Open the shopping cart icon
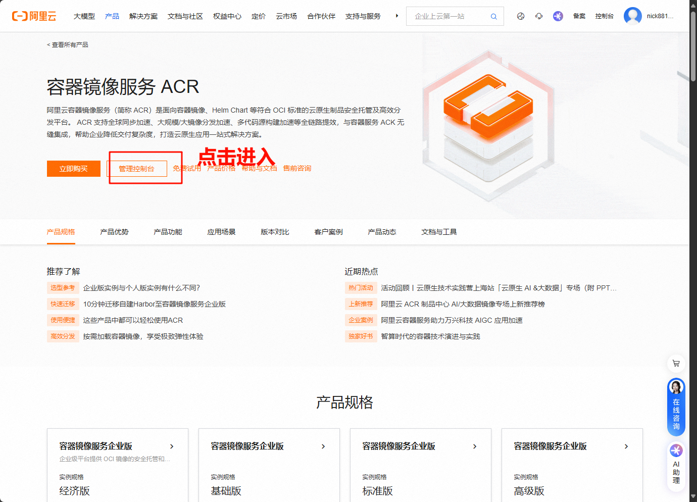The width and height of the screenshot is (697, 502). 676,363
